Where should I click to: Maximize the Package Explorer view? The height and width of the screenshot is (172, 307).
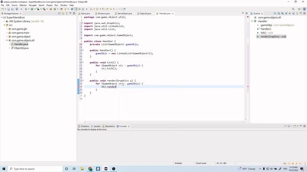click(74, 13)
